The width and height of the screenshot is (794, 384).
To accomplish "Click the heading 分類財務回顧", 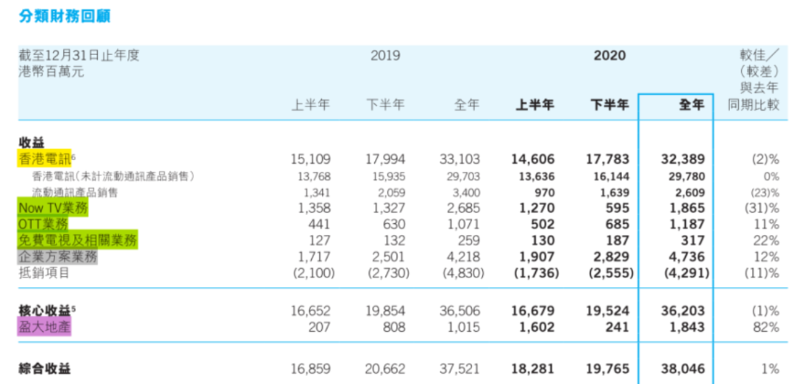I will click(65, 16).
